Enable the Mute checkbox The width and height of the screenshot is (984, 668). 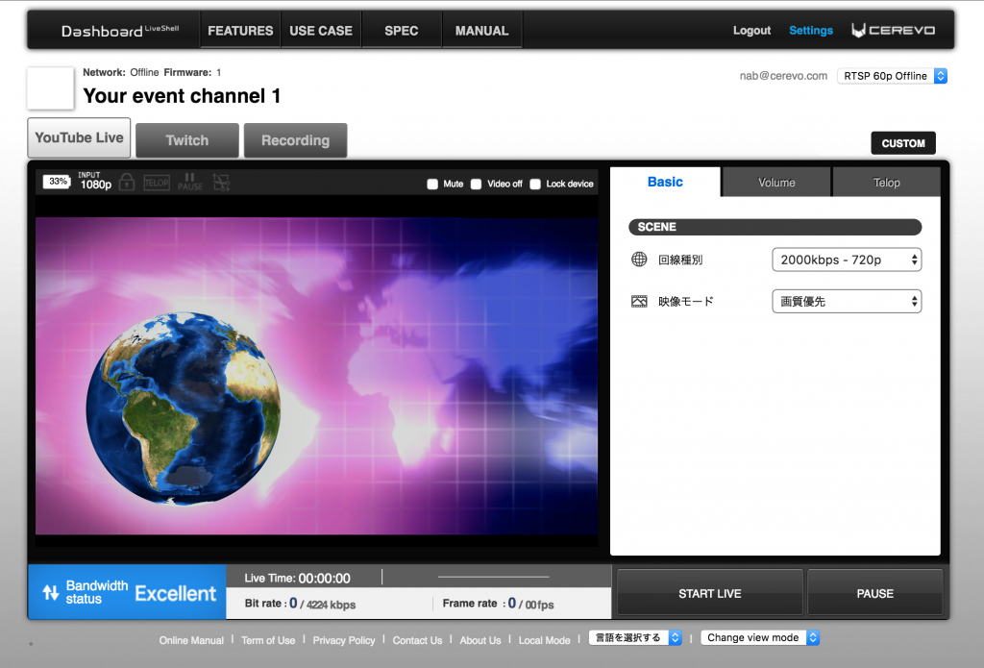pyautogui.click(x=432, y=184)
